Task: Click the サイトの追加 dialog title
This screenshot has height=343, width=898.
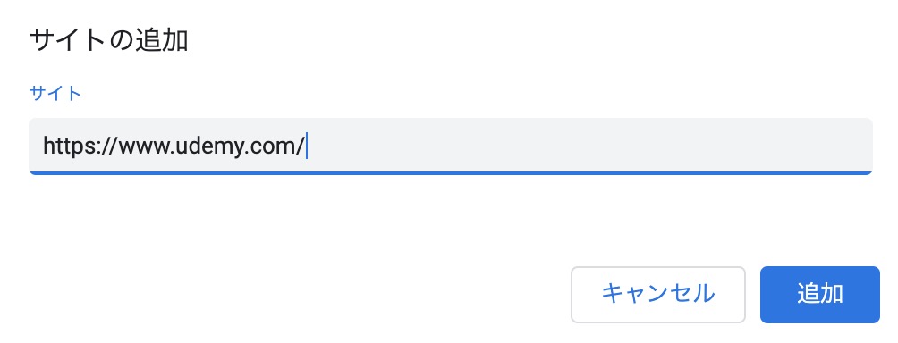Action: (x=109, y=41)
